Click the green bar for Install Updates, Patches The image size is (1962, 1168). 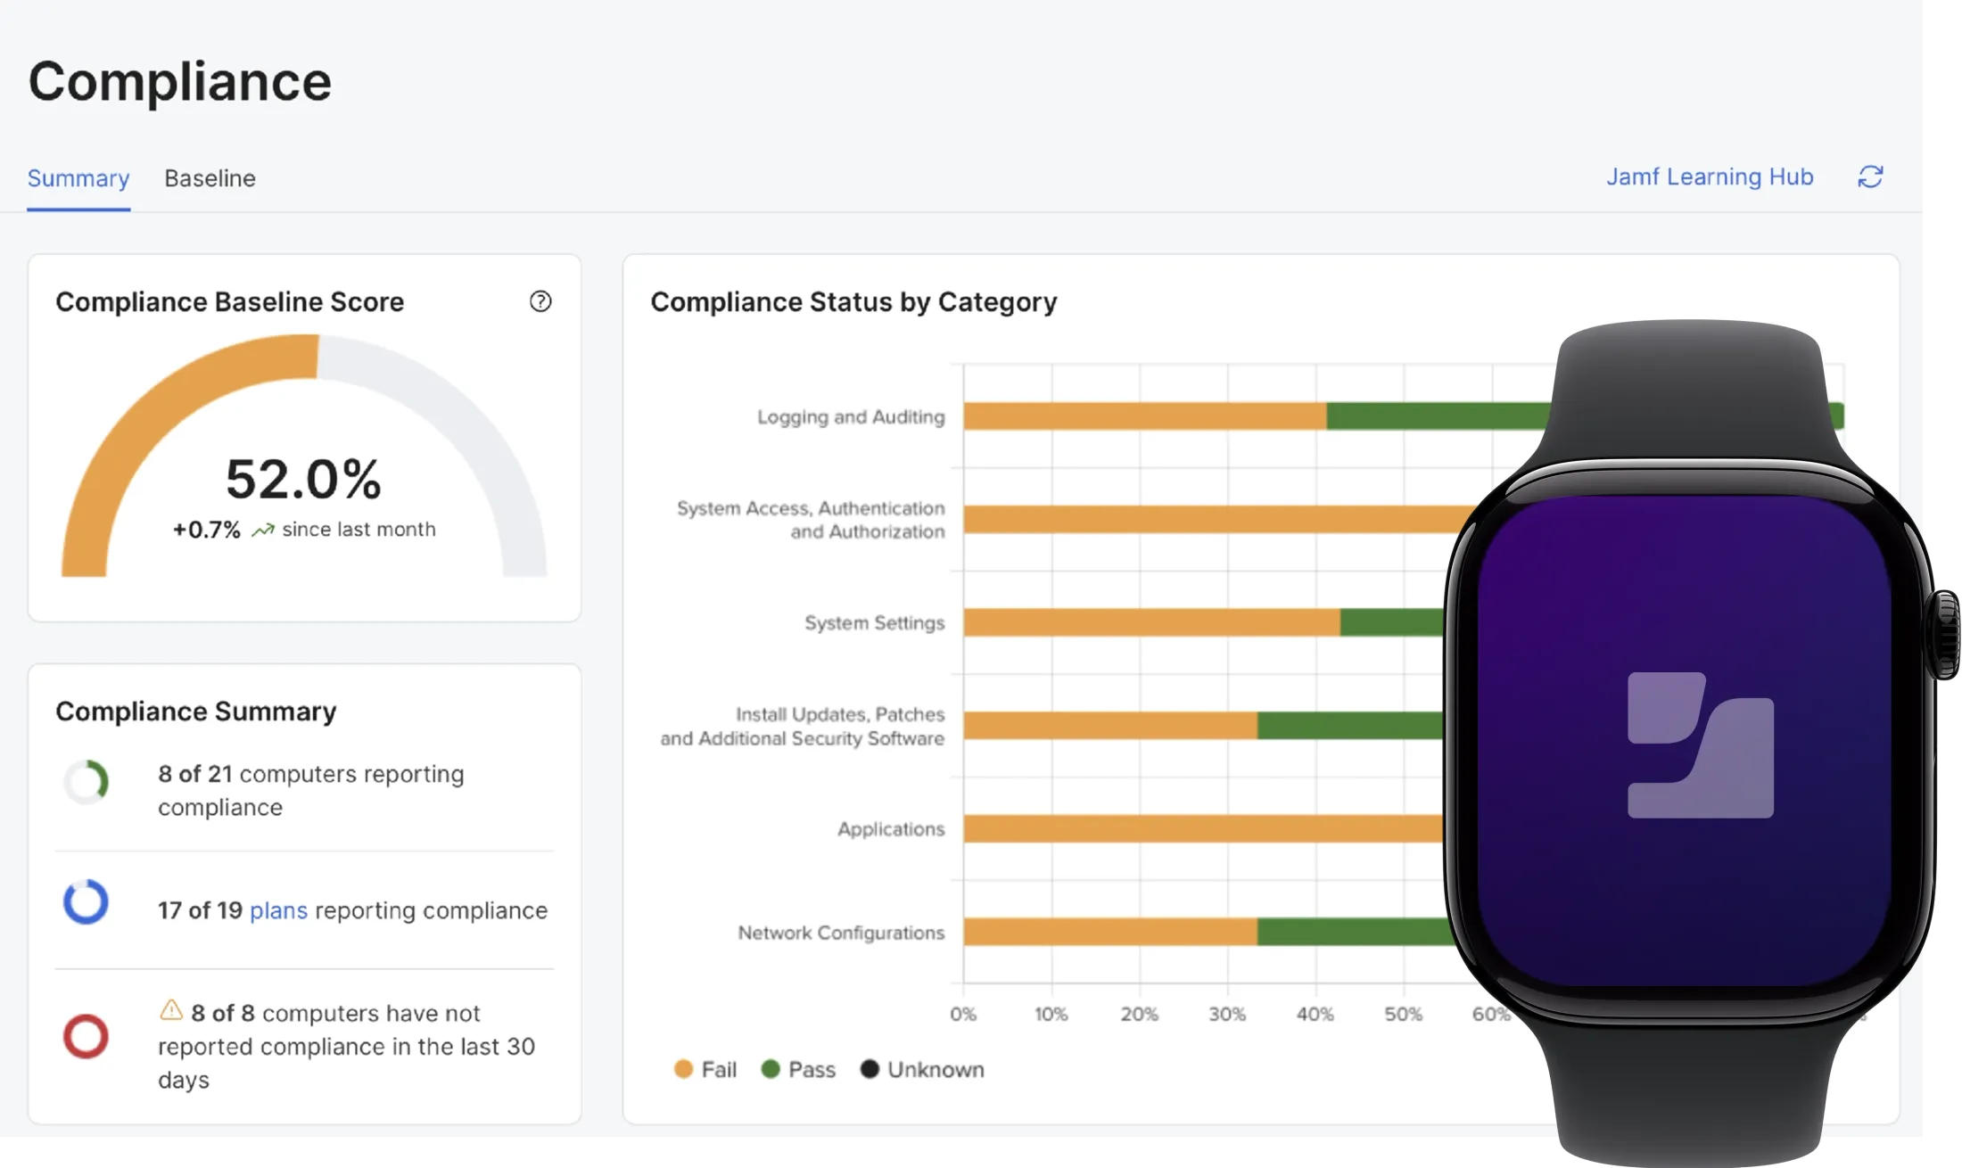click(1350, 726)
